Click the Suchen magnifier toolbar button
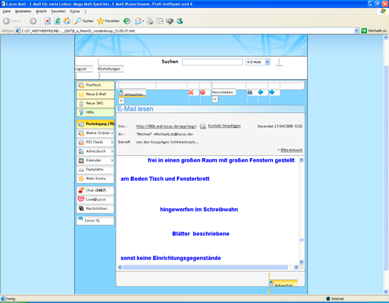This screenshot has height=303, width=389. [84, 21]
